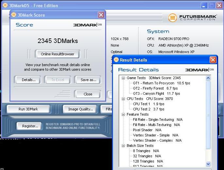Close the 3DMark Score dialog with Close button
The width and height of the screenshot is (224, 170).
click(88, 94)
